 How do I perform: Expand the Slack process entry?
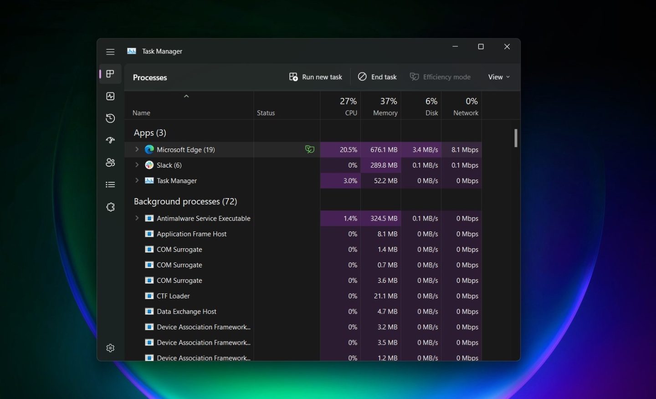(137, 165)
